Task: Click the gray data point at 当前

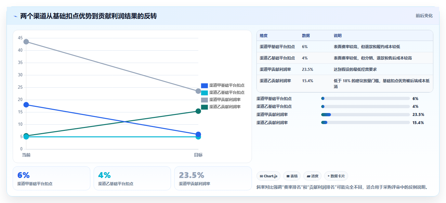Action: pyautogui.click(x=26, y=42)
